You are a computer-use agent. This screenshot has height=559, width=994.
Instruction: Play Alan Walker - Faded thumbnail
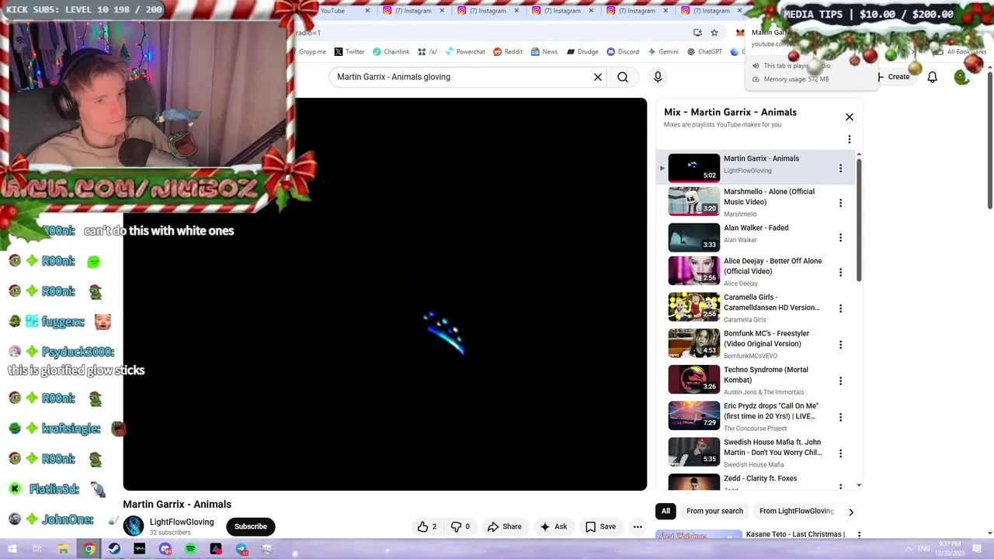coord(693,238)
